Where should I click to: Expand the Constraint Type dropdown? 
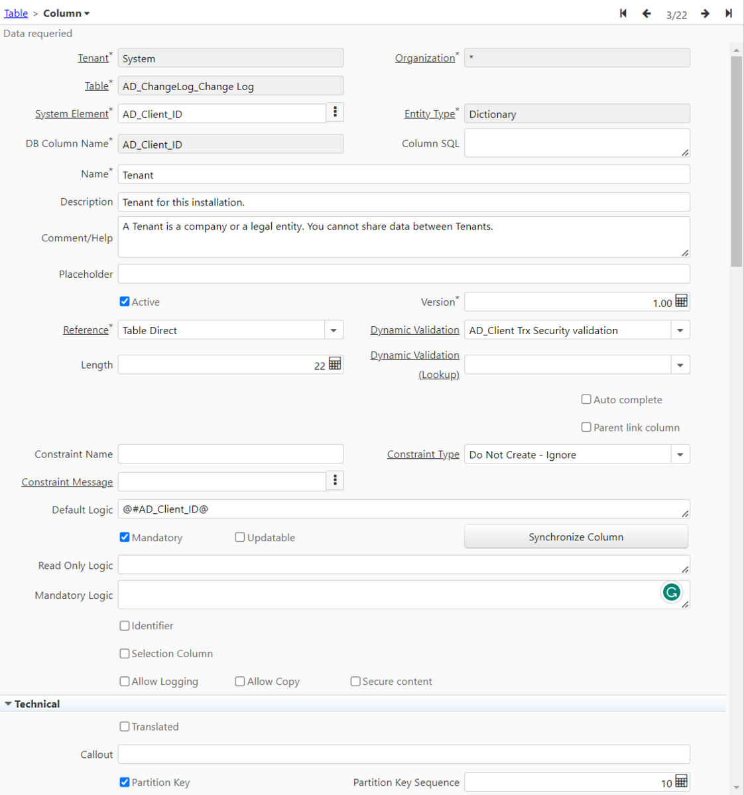point(680,455)
